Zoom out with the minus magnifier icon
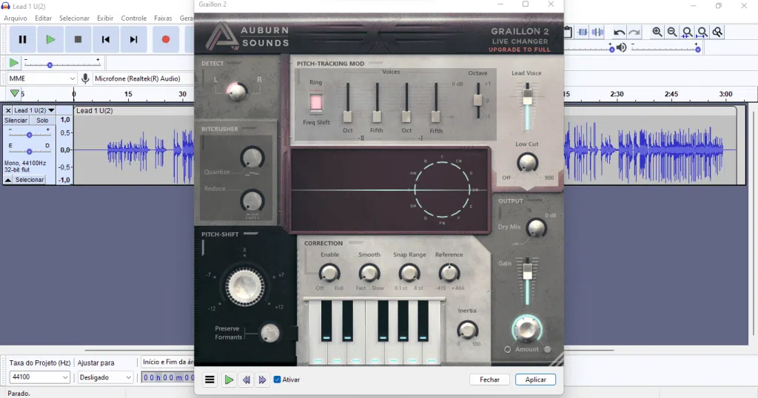Screen dimensions: 758x398 [x=672, y=32]
